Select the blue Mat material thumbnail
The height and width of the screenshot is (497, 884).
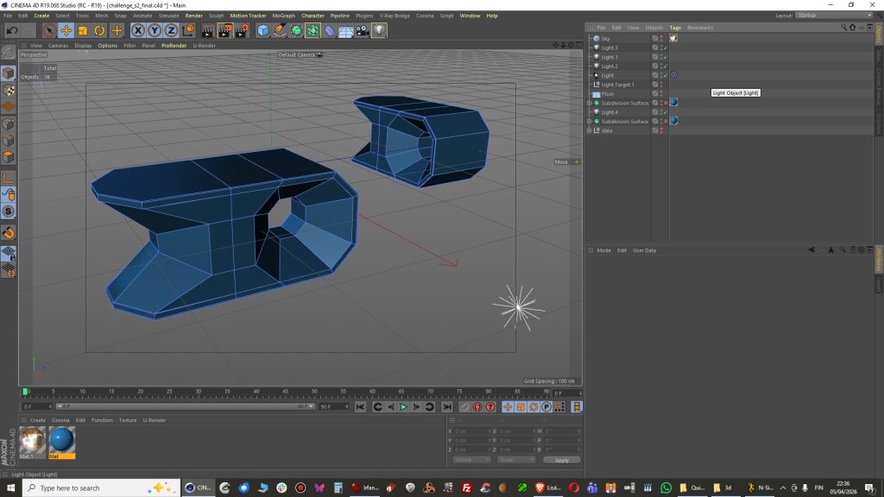click(x=61, y=441)
